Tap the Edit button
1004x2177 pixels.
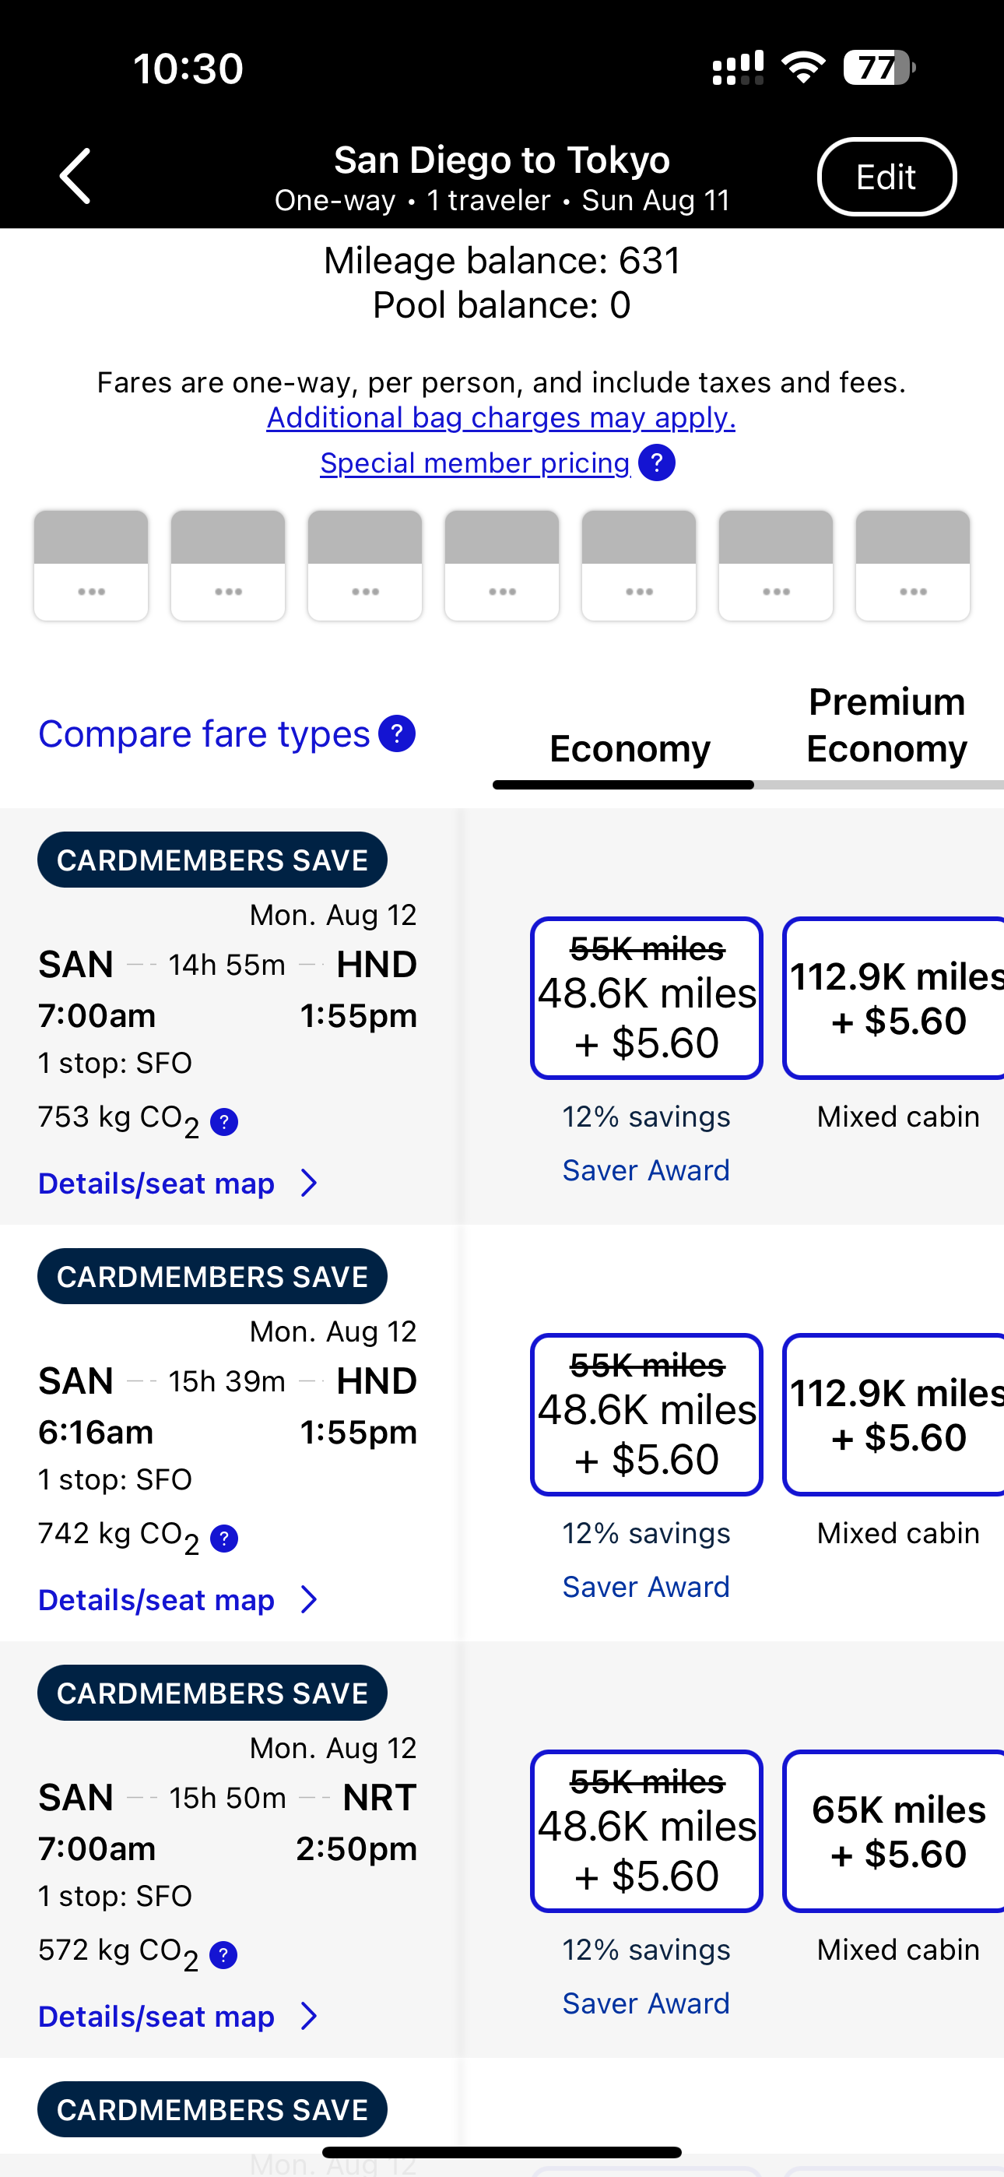pos(886,177)
